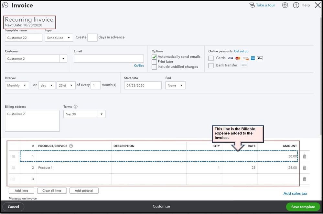Click the 25.00 amount cell

click(278, 168)
